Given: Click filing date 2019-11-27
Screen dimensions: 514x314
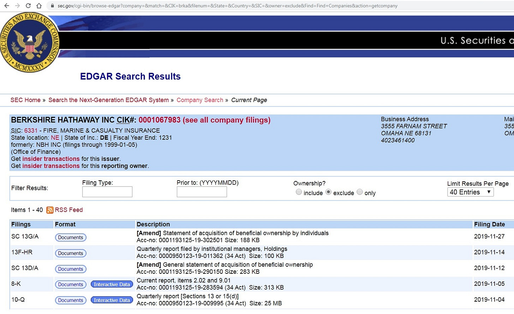Looking at the screenshot, I should pyautogui.click(x=489, y=236).
